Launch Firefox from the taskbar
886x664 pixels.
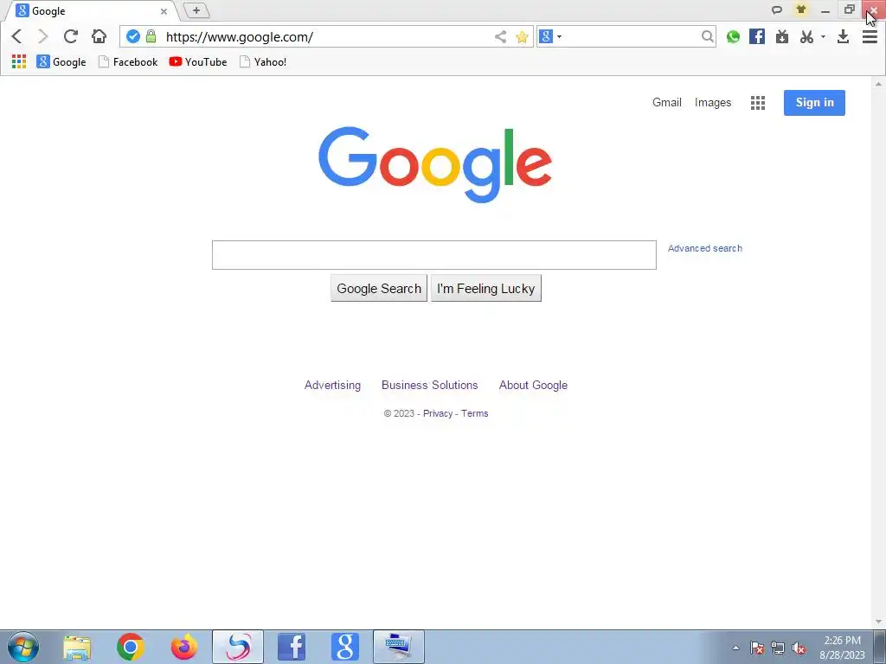pos(184,647)
